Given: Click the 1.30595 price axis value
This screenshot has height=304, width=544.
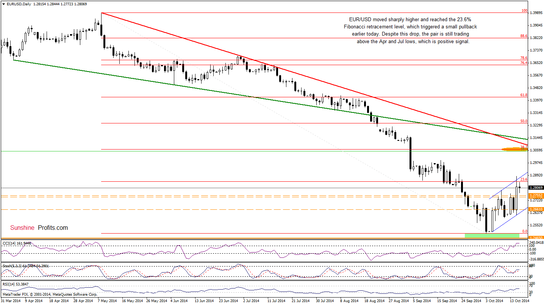Looking at the screenshot, I should [x=537, y=150].
